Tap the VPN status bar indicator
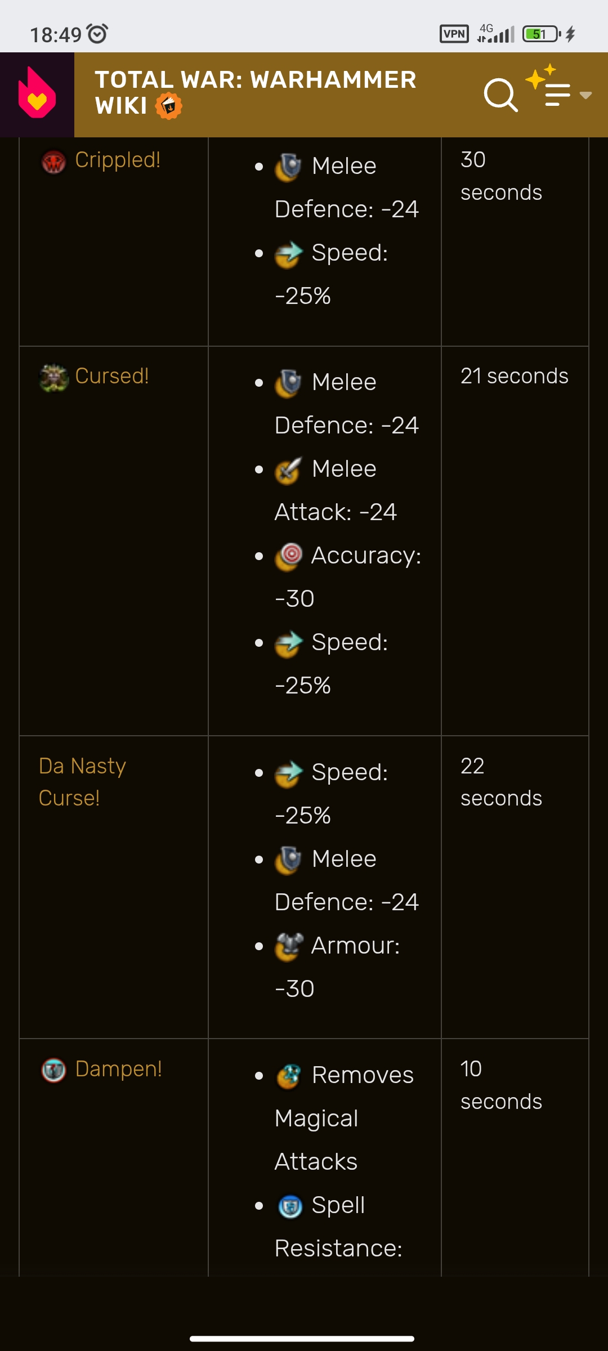Viewport: 608px width, 1351px height. coord(454,34)
